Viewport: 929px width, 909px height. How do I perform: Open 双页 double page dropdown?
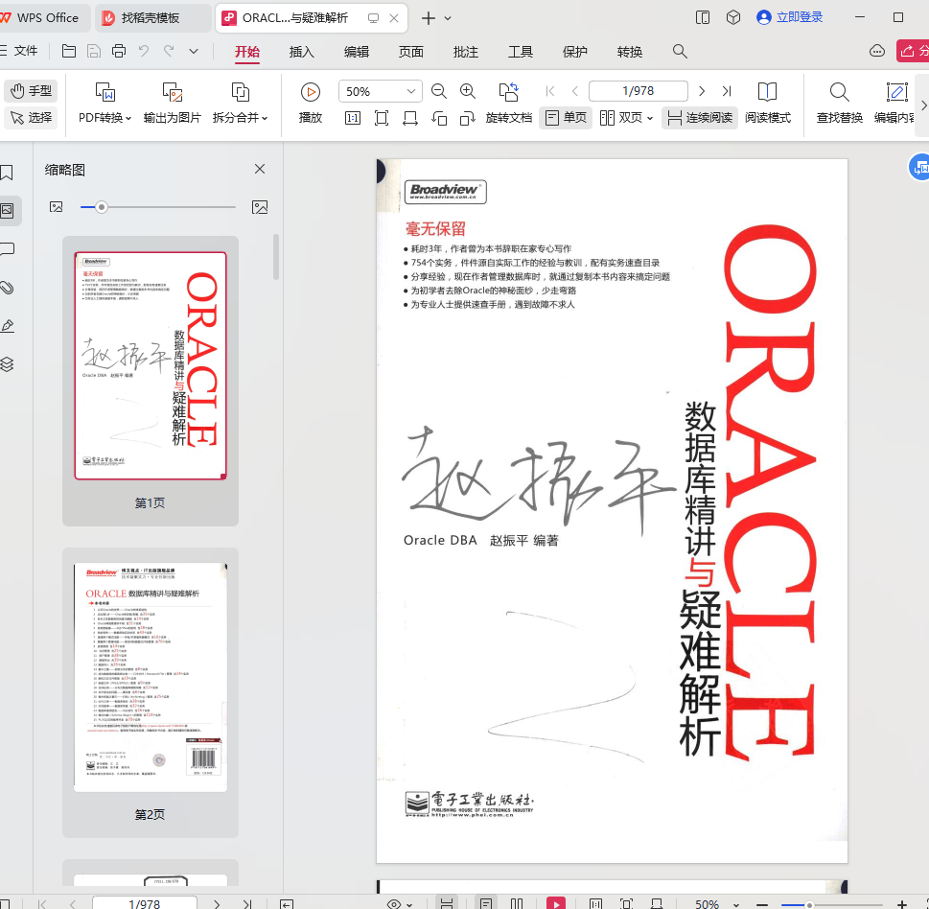626,118
